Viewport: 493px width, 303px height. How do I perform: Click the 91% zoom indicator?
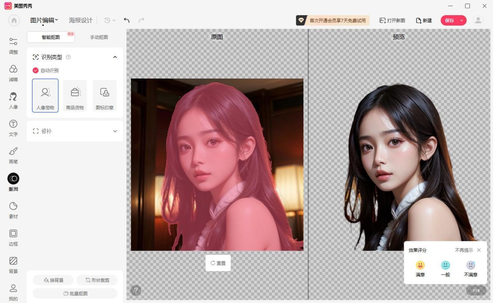[x=476, y=290]
